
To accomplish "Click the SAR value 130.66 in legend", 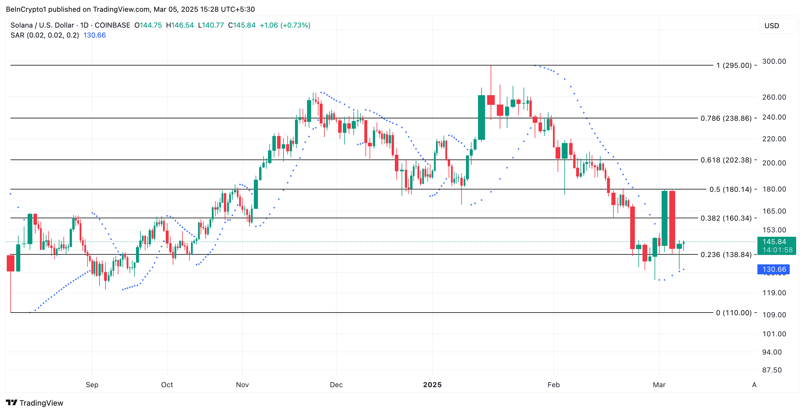I will [x=94, y=35].
